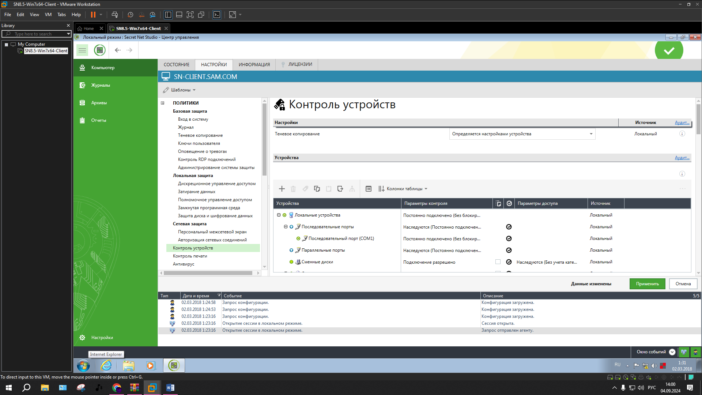Viewport: 702px width, 395px height.
Task: Click the copy icon in devices toolbar
Action: 317,189
